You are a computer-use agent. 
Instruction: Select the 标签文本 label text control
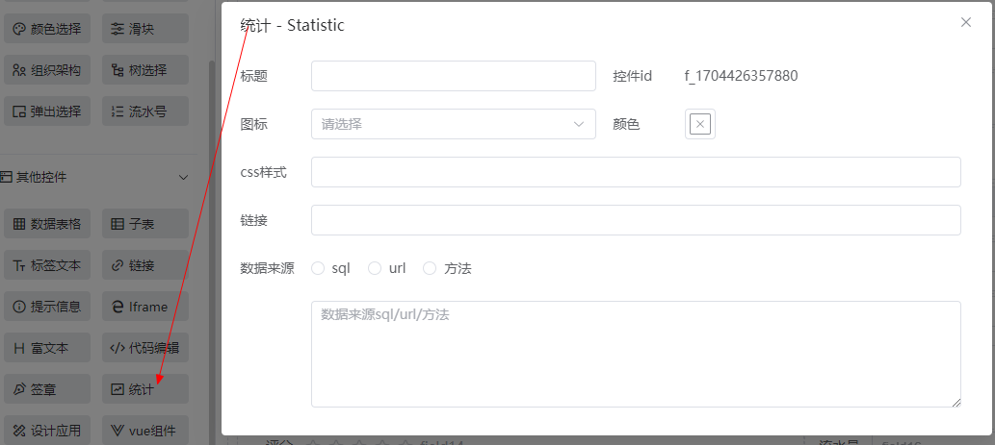[47, 265]
